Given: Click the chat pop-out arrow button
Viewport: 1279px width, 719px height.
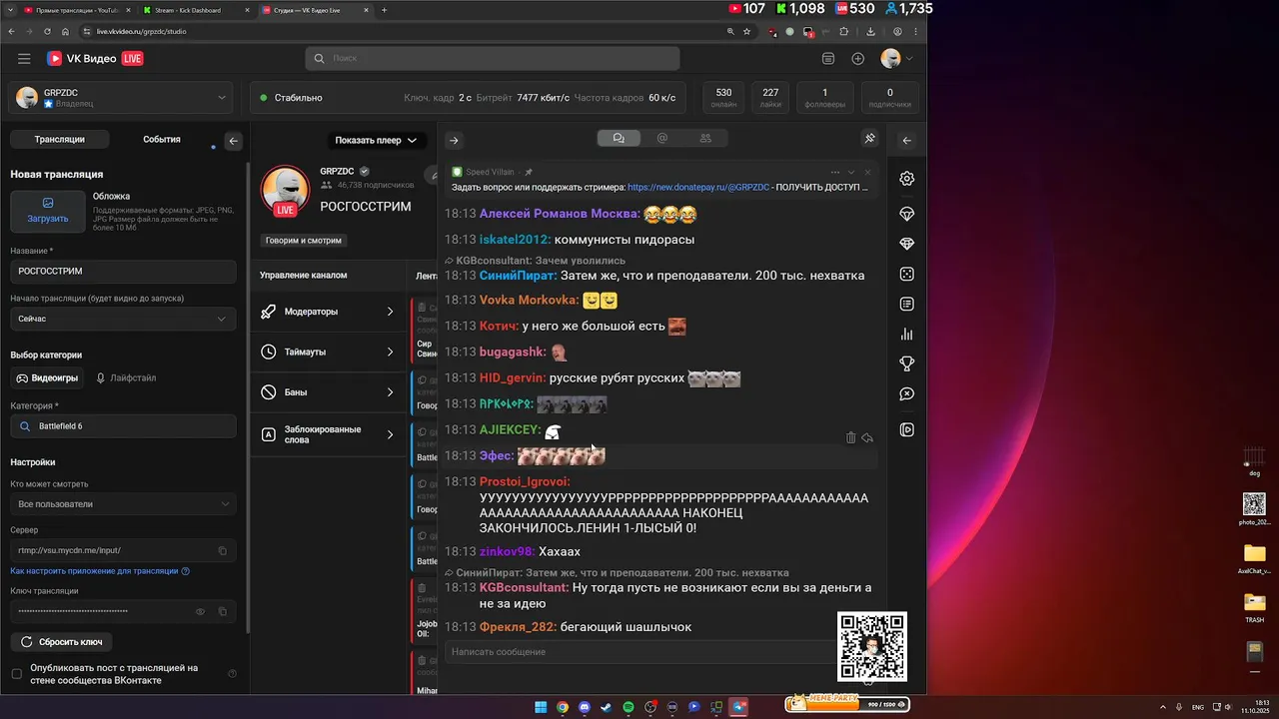Looking at the screenshot, I should 454,141.
